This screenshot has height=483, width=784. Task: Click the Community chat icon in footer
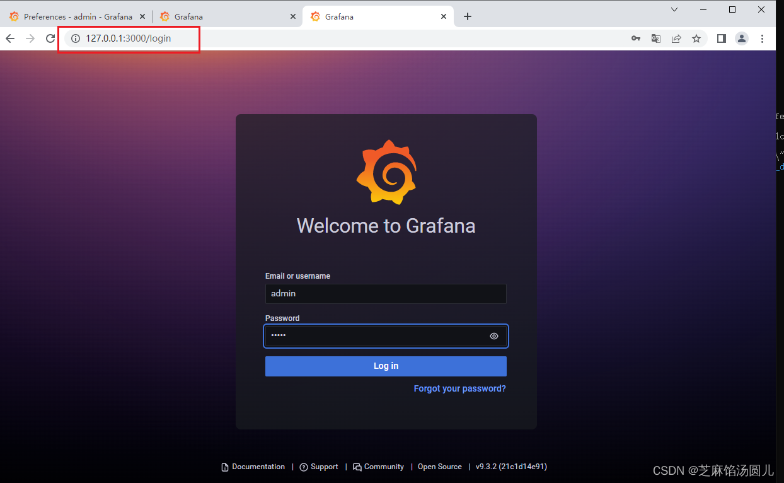tap(357, 467)
